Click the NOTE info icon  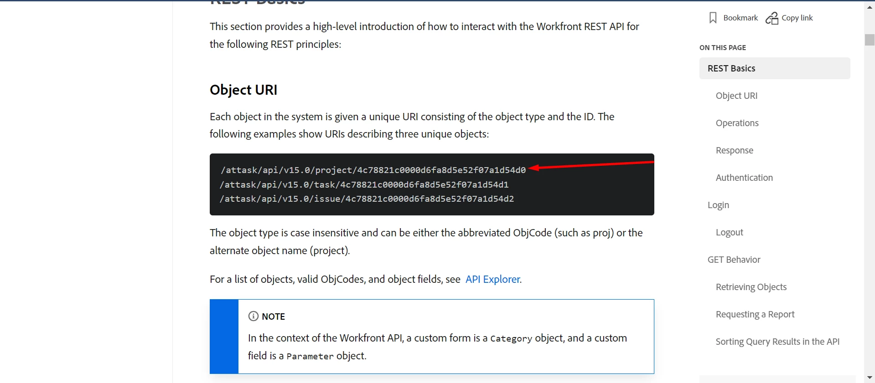253,316
